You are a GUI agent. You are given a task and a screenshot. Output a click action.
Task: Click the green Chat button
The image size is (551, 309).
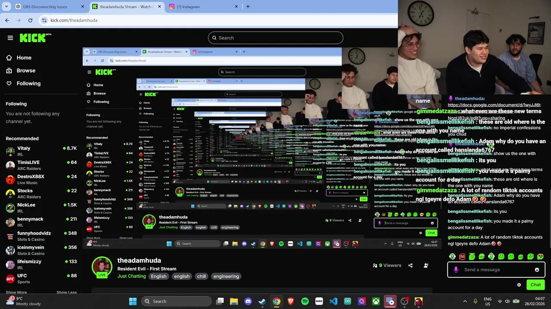536,285
